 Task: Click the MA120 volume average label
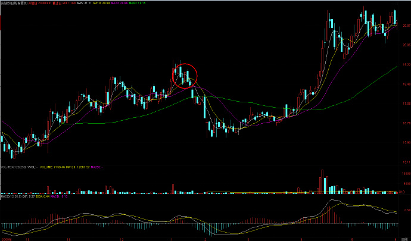tap(77, 167)
